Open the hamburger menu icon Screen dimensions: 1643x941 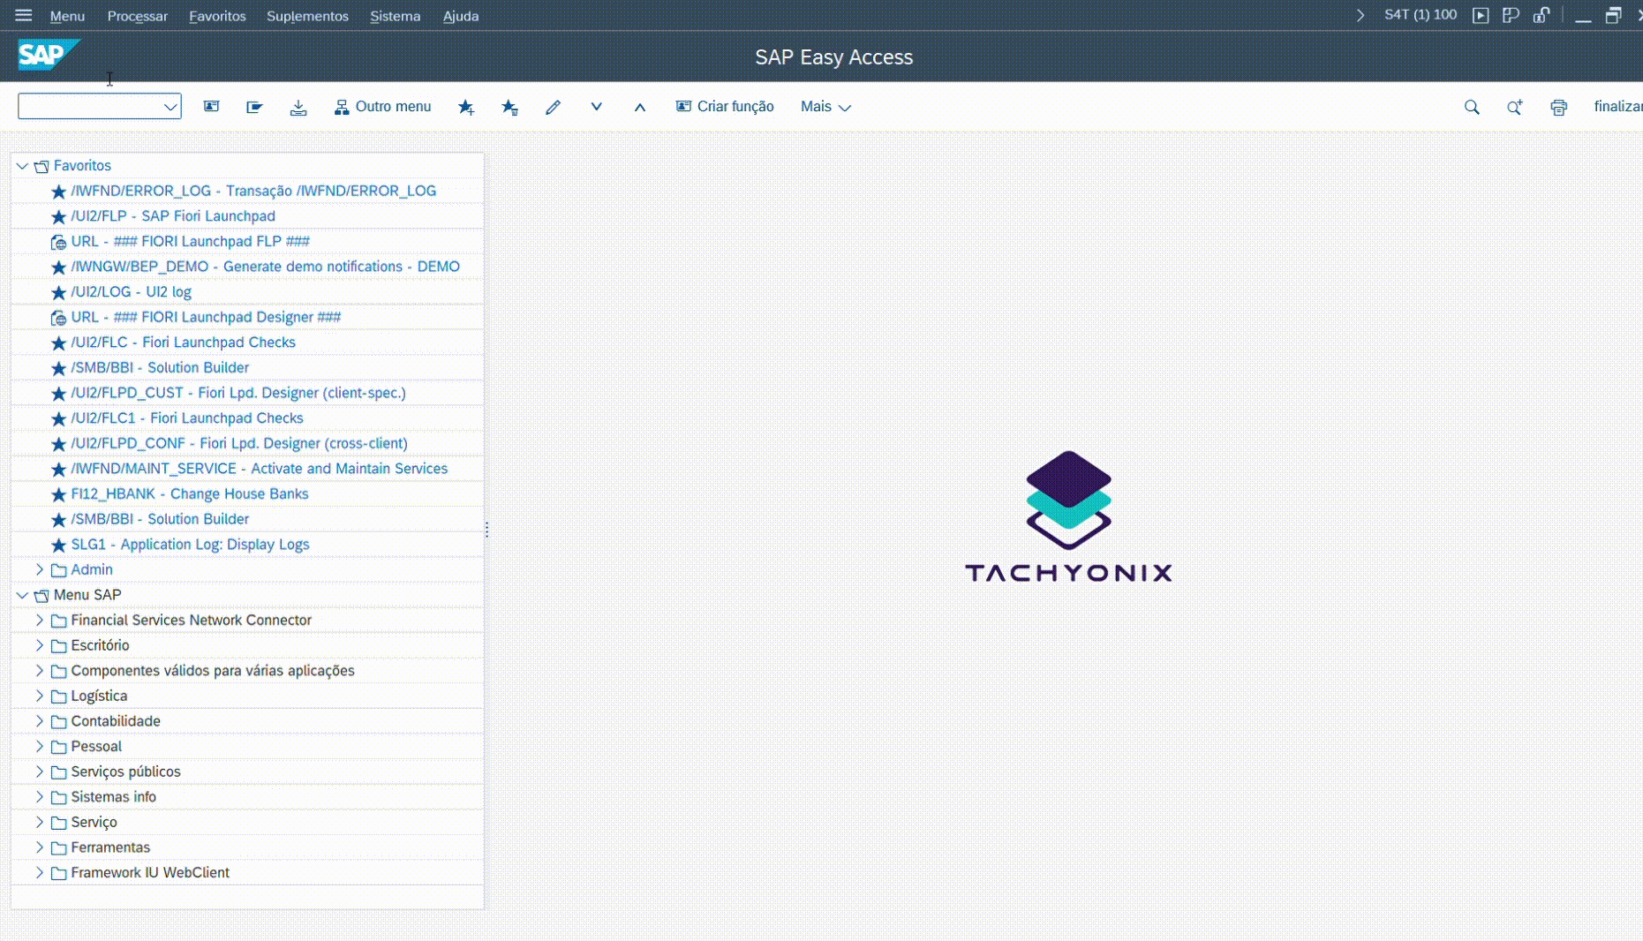(24, 16)
